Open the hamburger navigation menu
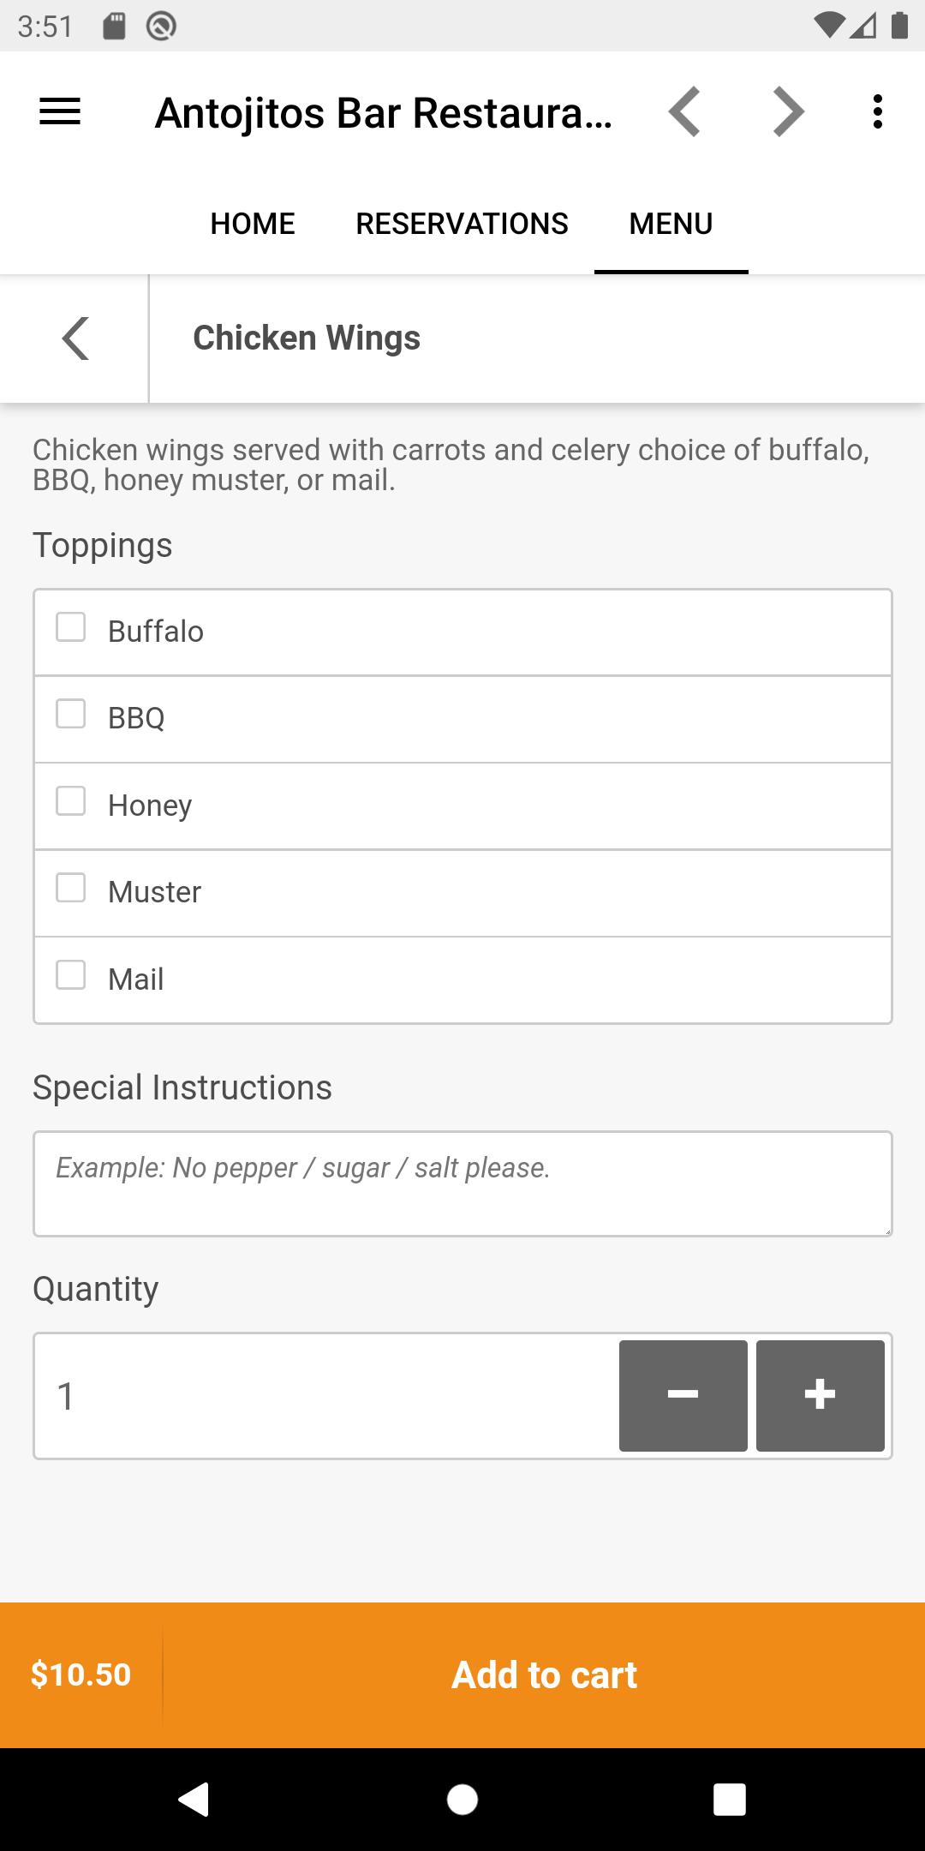The height and width of the screenshot is (1851, 925). point(60,111)
